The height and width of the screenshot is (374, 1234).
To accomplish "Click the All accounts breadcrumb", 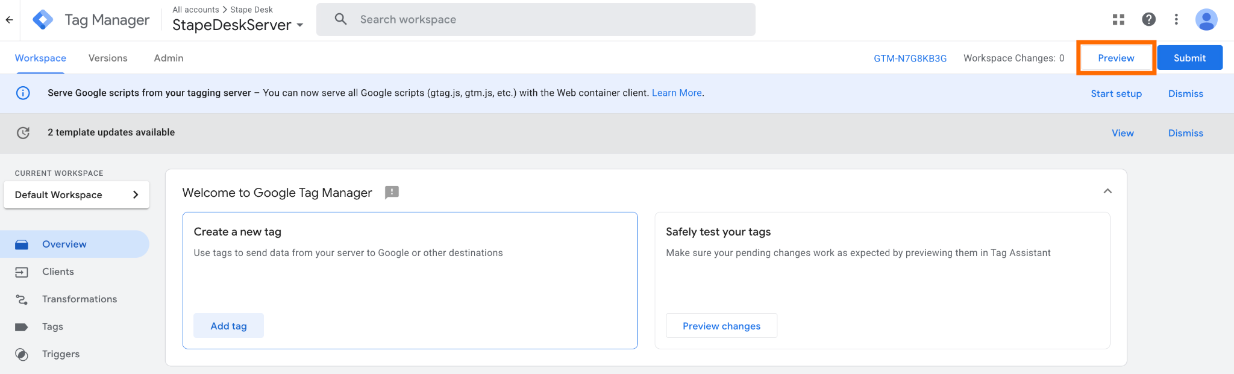I will pyautogui.click(x=196, y=10).
